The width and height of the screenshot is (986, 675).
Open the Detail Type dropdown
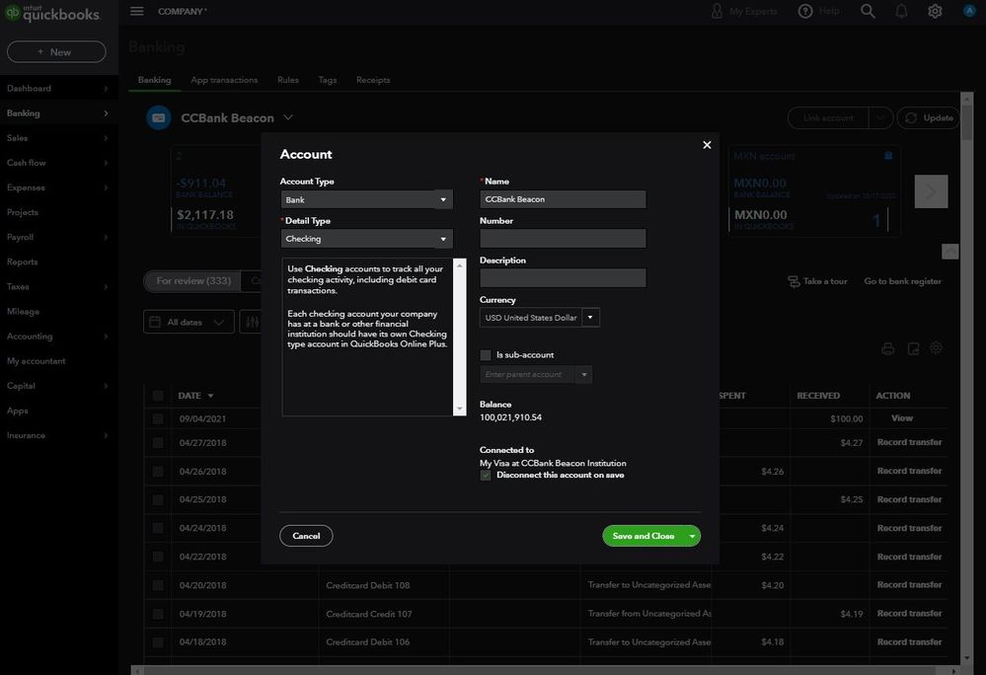tap(366, 239)
